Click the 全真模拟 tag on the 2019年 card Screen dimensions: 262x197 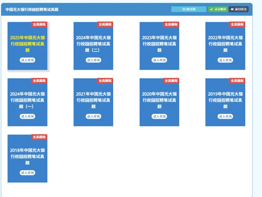237,81
